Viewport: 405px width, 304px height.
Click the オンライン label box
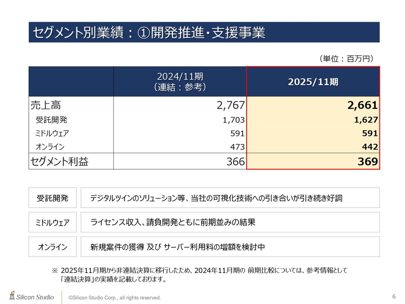[53, 247]
